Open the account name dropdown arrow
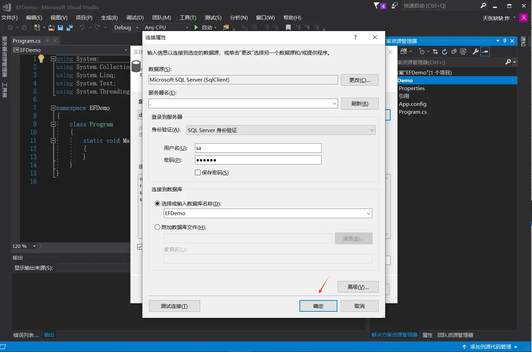Screen dimensions: 532x352 [x=515, y=18]
